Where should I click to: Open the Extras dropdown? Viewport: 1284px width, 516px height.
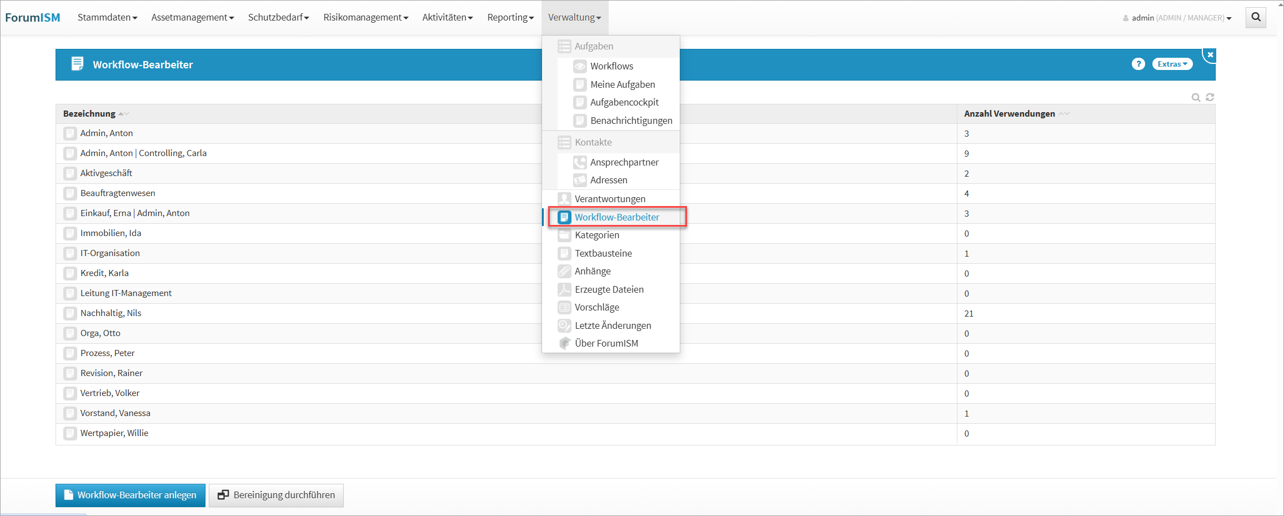(1172, 64)
